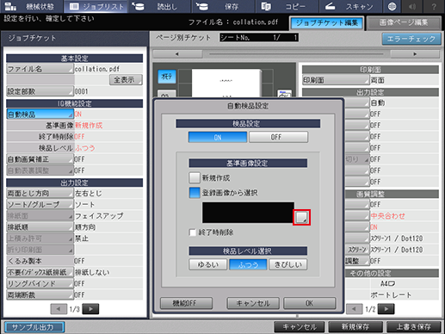Viewport: 445px width, 334px height.
Task: Open registered image list with small corner button
Action: pyautogui.click(x=301, y=217)
